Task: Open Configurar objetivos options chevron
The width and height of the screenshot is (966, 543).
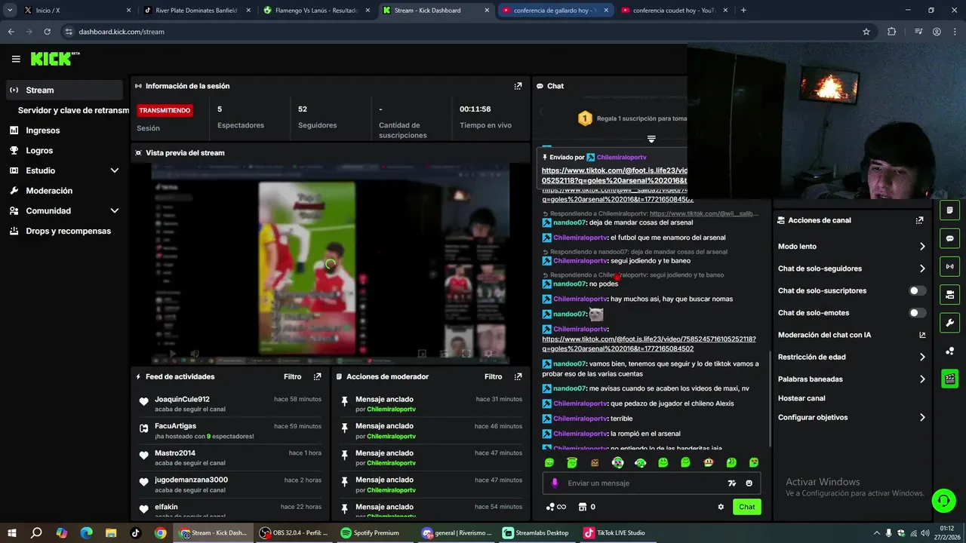Action: click(x=922, y=417)
